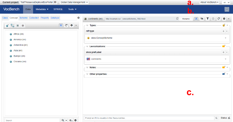Open tab panel settings gear beside Datatype tab

pyautogui.click(x=78, y=18)
